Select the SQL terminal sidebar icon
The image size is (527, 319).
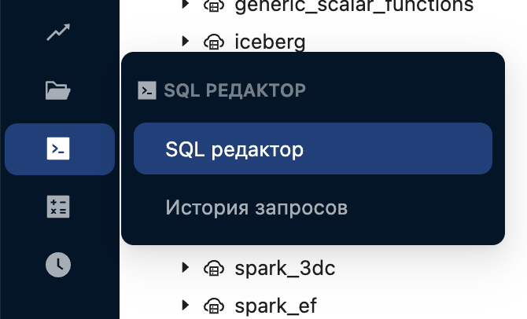pos(59,148)
